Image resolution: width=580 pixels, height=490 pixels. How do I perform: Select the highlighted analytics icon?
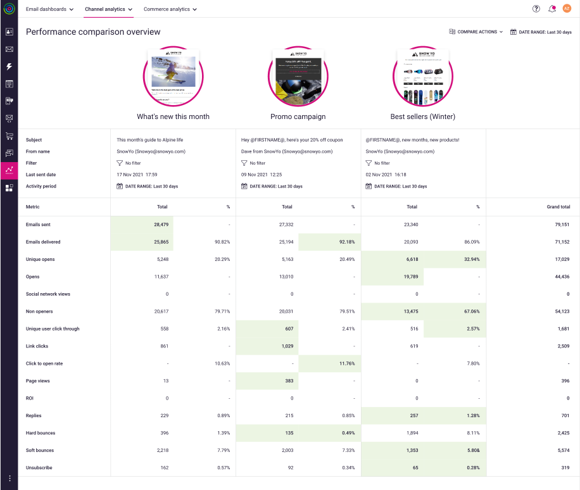point(8,170)
